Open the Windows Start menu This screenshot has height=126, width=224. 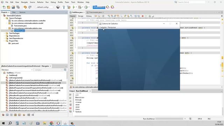coord(3,123)
